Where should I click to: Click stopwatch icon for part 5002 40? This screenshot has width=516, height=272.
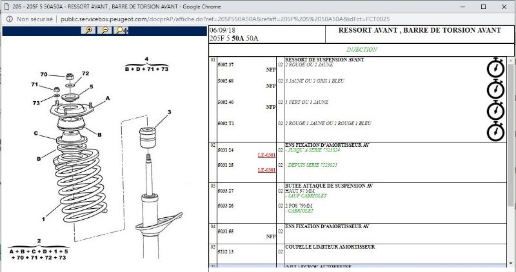point(495,110)
